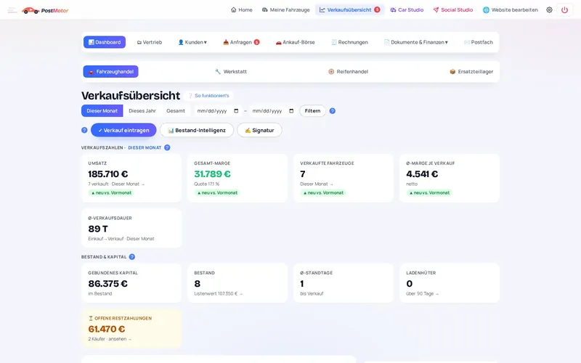Open Meine Fahrzeuge in top navigation

285,10
